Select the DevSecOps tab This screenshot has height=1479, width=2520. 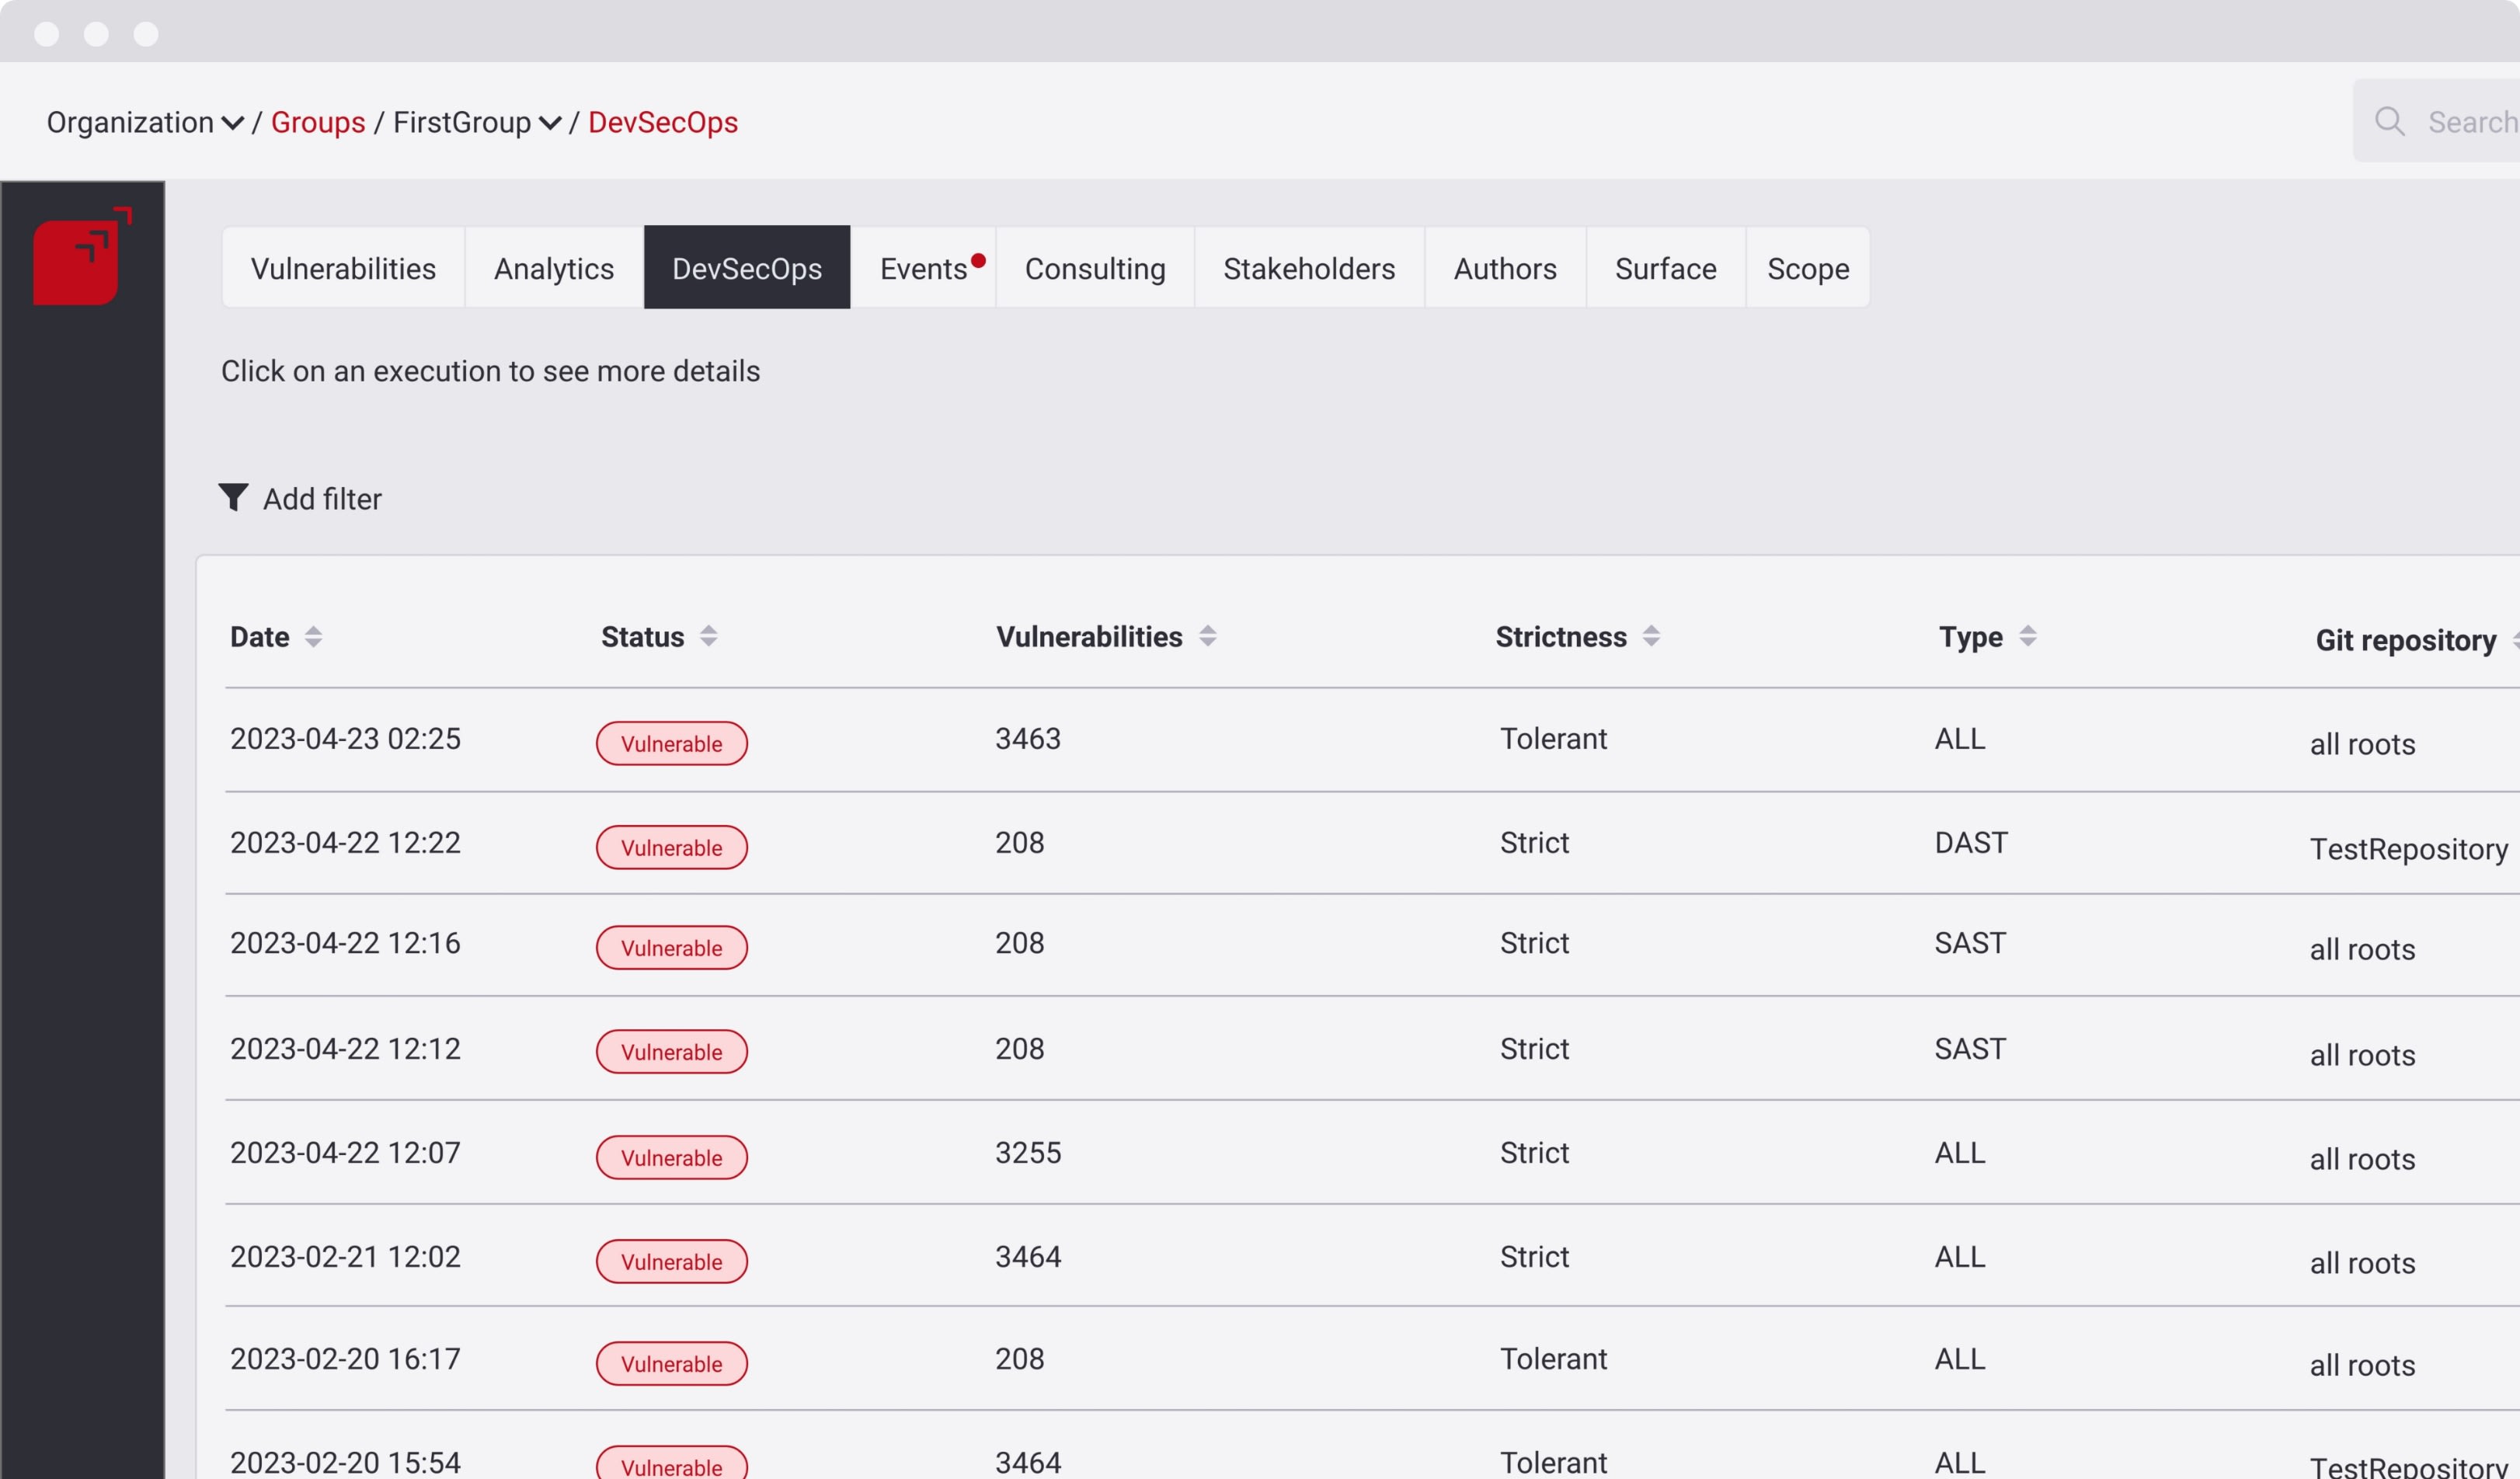[747, 268]
